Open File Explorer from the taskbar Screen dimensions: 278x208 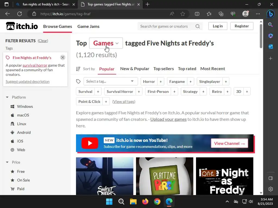click(133, 201)
